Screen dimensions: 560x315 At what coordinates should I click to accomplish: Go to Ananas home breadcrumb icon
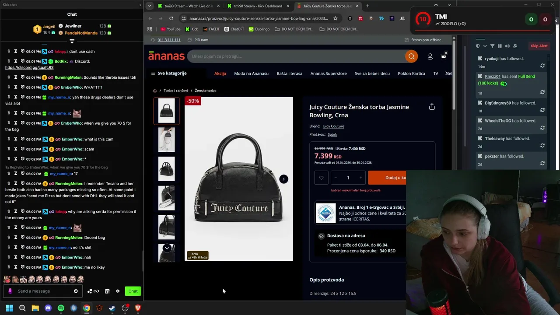155,91
